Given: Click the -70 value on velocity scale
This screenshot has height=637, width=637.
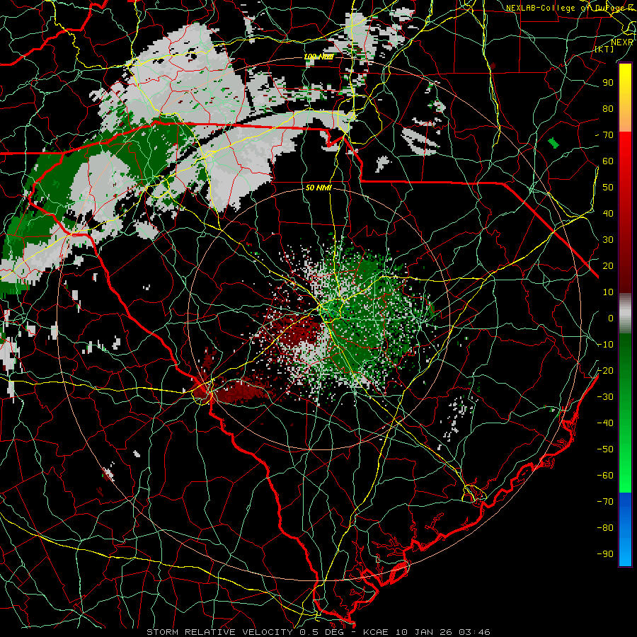Looking at the screenshot, I should (x=605, y=502).
